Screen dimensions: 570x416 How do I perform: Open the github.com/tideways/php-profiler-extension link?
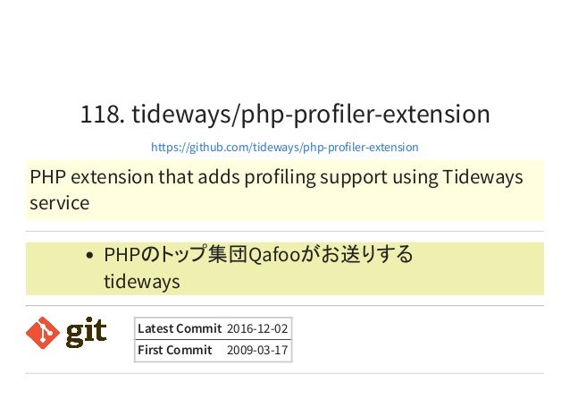(x=285, y=147)
